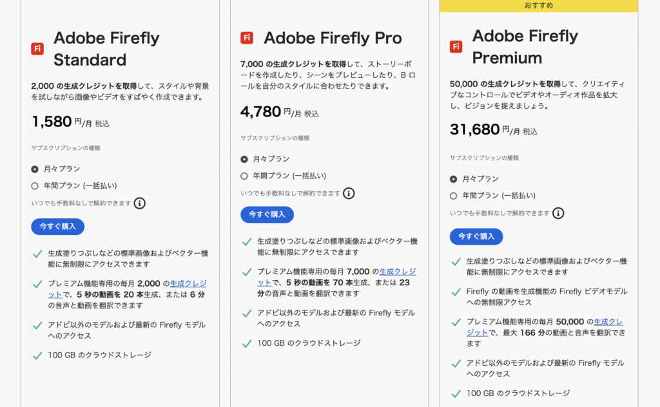Image resolution: width=660 pixels, height=407 pixels.
Task: Click the Firefly Premium Fi logo icon
Action: [x=456, y=46]
